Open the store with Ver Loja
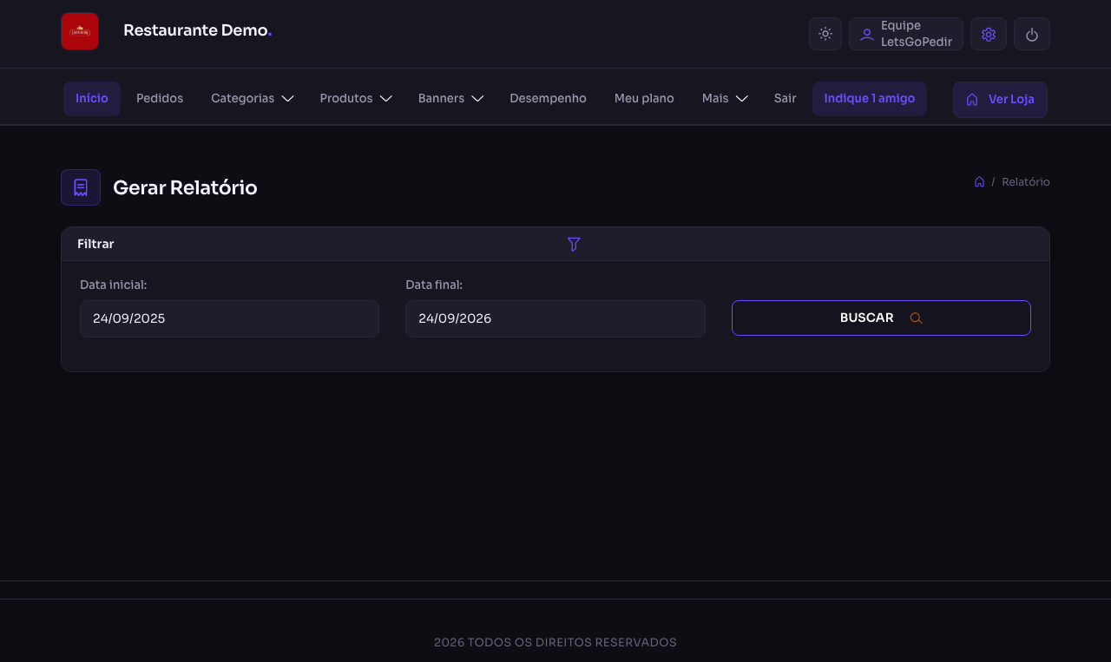 click(1000, 100)
